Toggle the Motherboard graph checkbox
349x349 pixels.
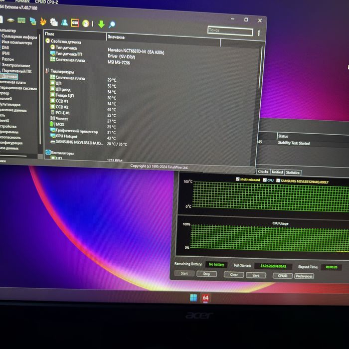tap(237, 179)
